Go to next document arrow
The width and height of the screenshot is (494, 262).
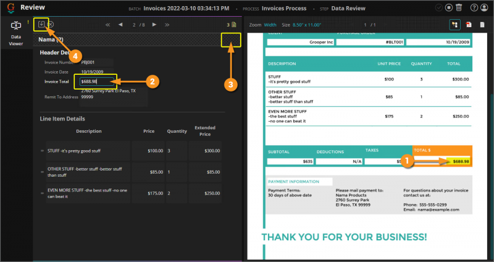coord(154,25)
